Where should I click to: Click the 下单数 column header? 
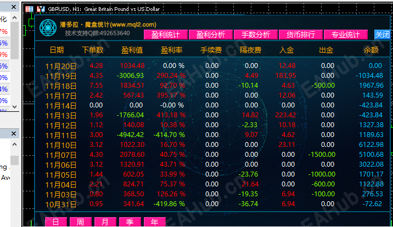click(x=93, y=50)
